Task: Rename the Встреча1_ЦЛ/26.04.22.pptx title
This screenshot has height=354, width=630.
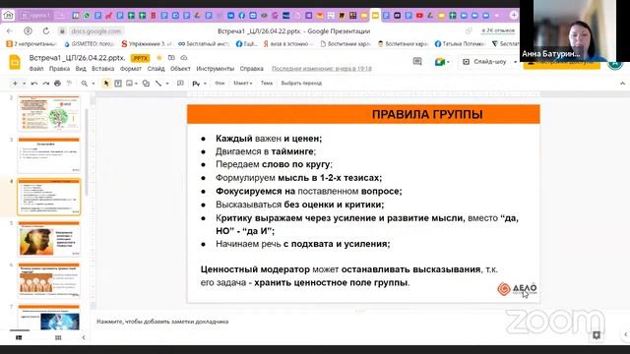Action: 77,58
